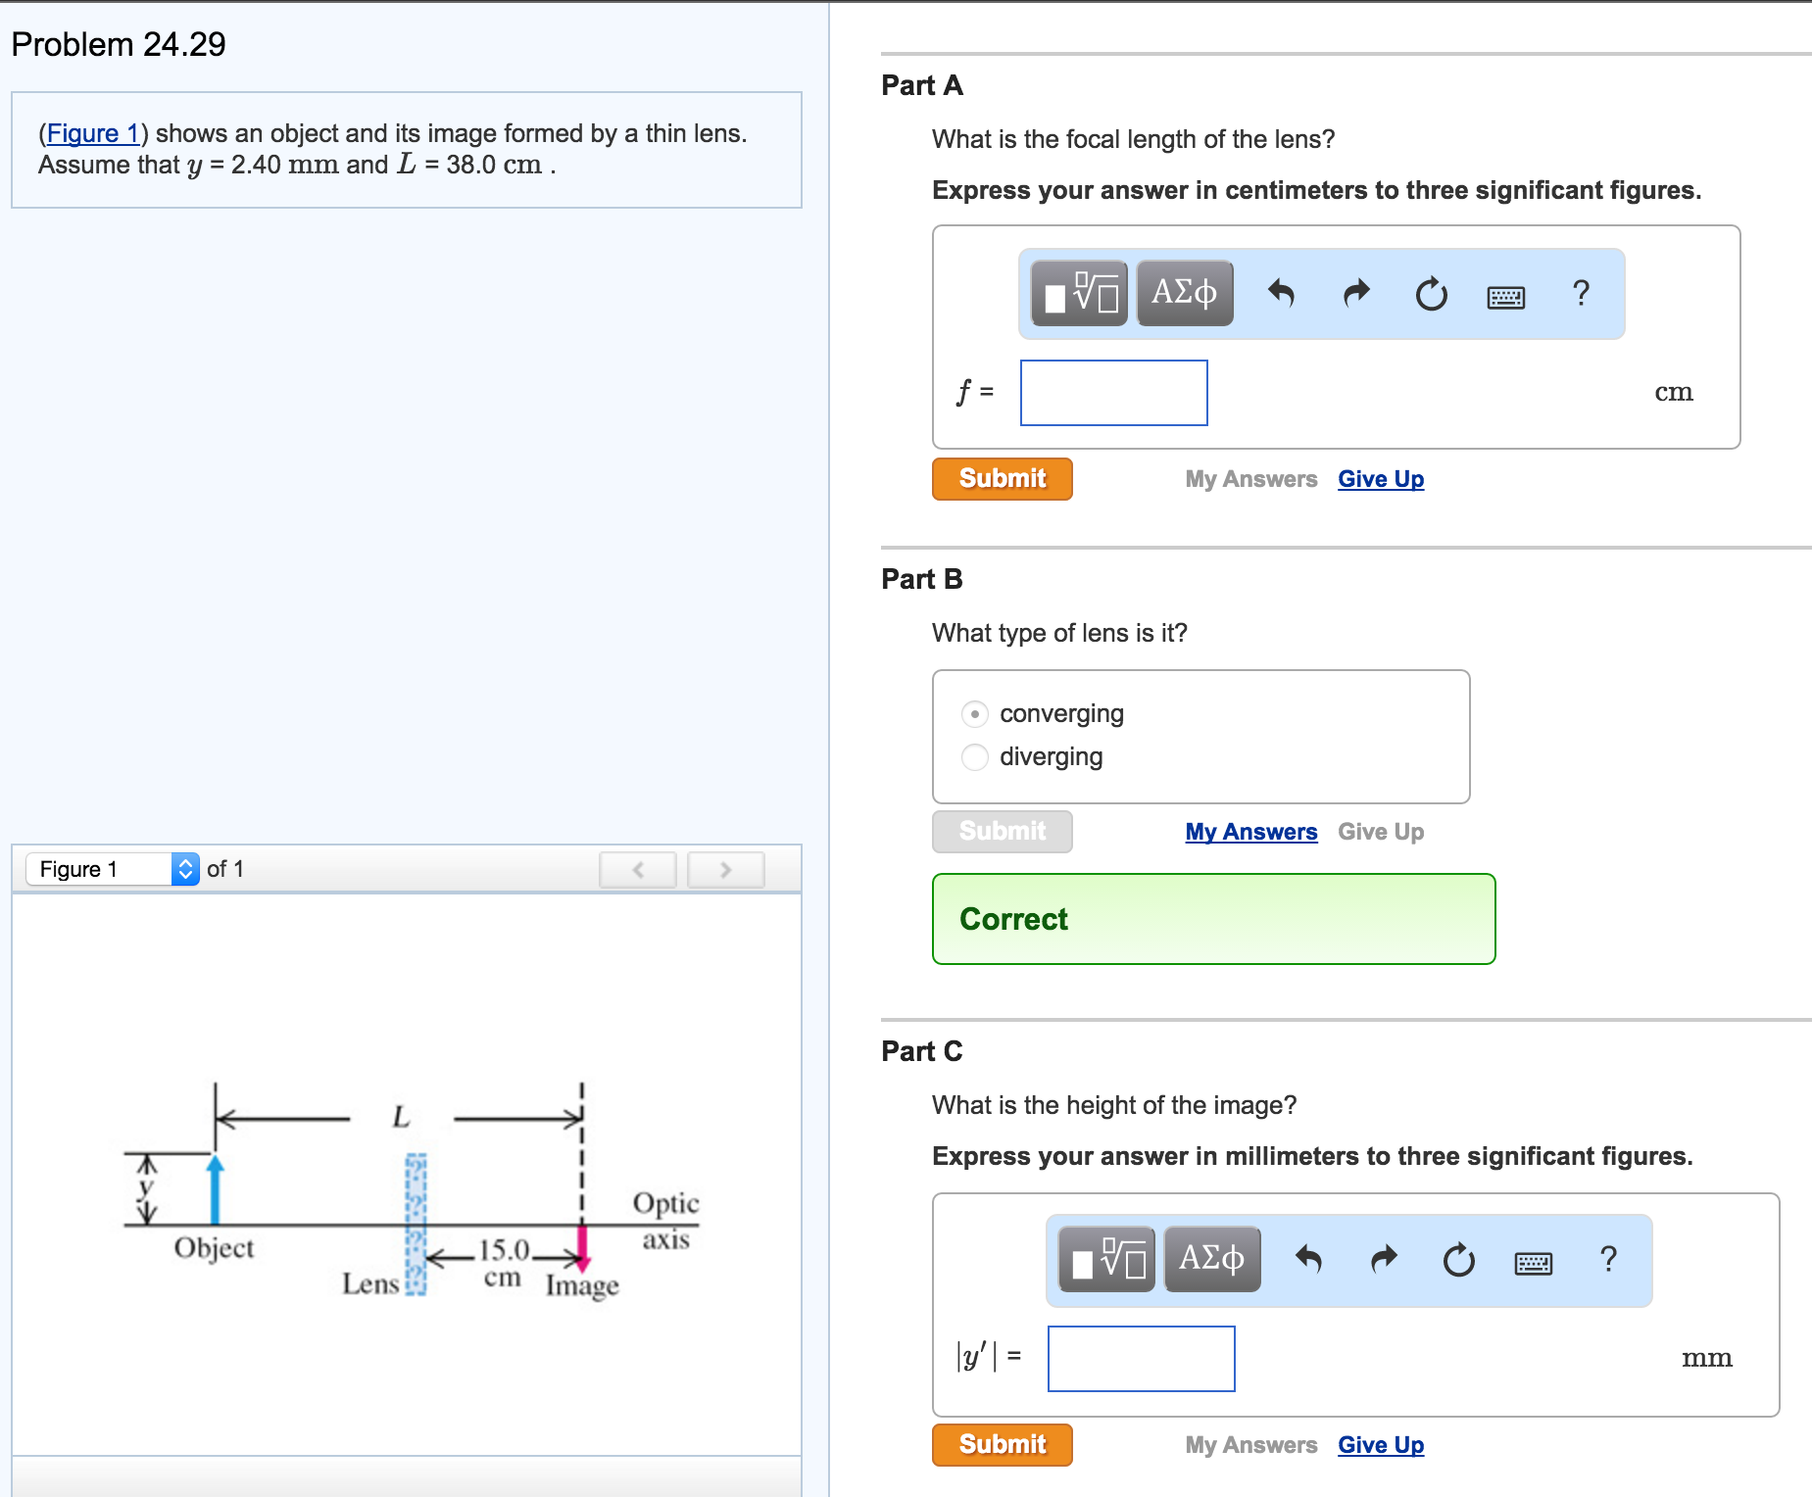Undo the last entry in Part A
The width and height of the screenshot is (1812, 1497).
tap(1284, 293)
